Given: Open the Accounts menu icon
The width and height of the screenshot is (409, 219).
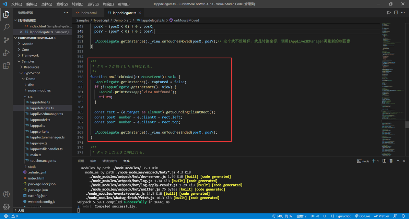Looking at the screenshot, I should [6, 194].
